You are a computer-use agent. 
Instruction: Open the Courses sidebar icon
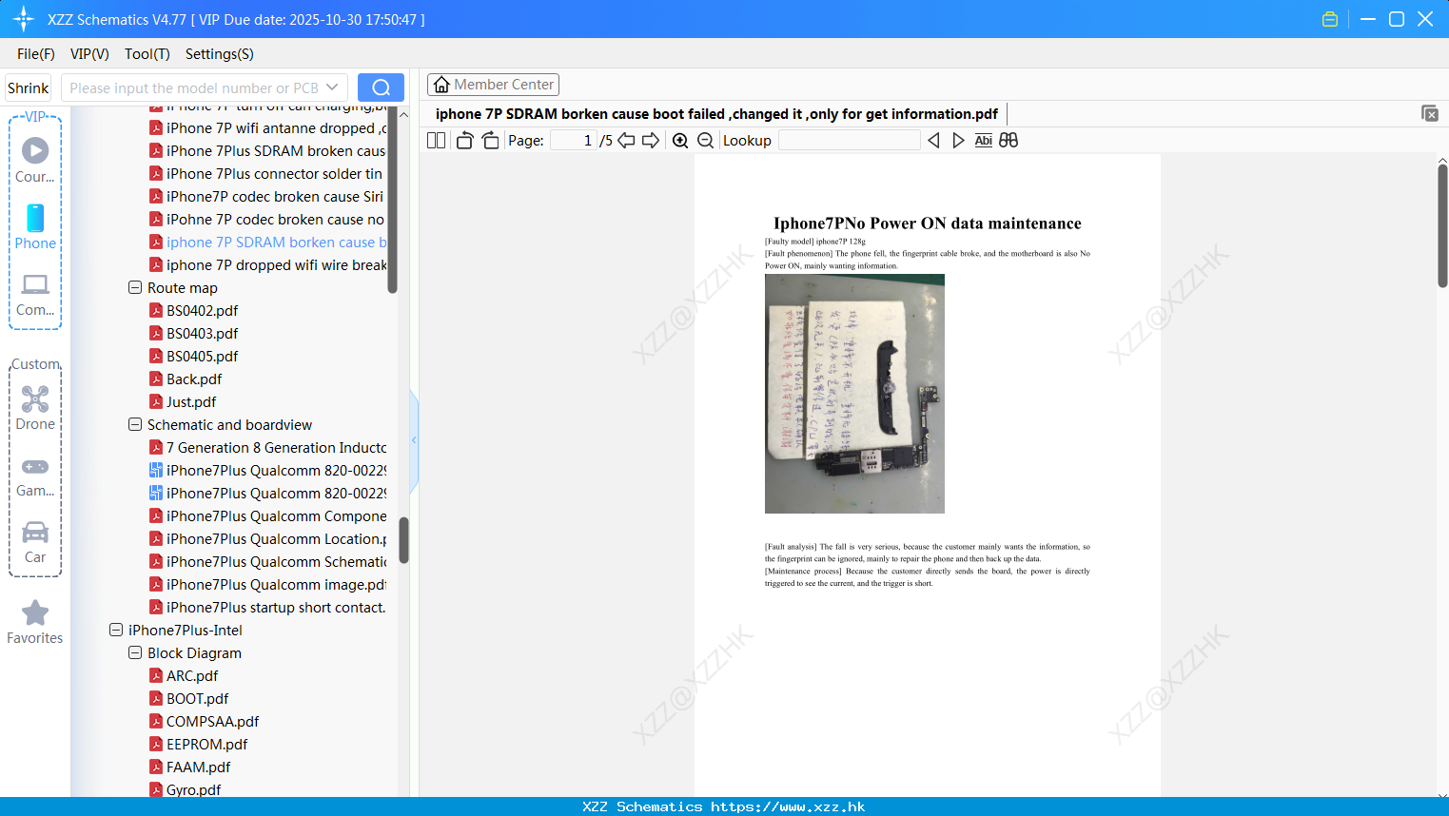[35, 161]
